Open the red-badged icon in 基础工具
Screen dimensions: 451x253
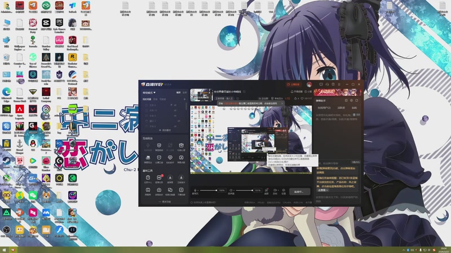pyautogui.click(x=159, y=179)
